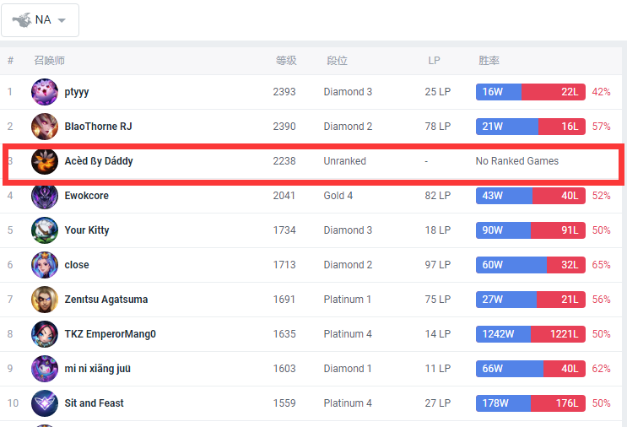Click the 胜率 column header

pyautogui.click(x=489, y=61)
